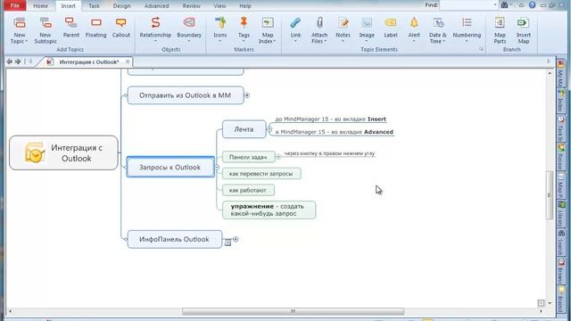Select the ИнфоПанель Outlook topic
571x321 pixels.
pyautogui.click(x=175, y=239)
